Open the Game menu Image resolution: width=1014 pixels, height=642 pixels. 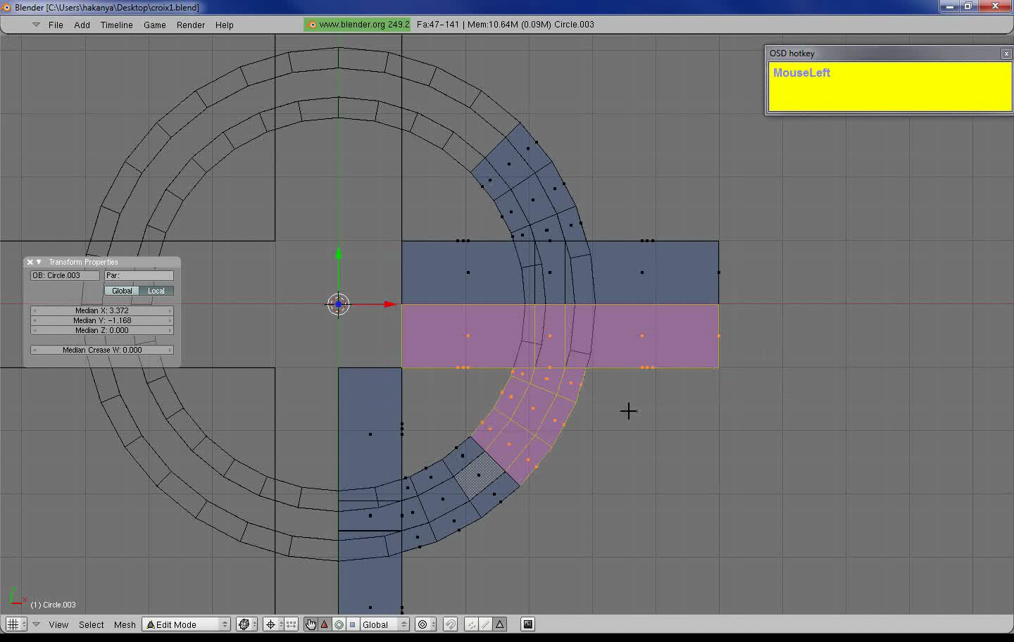tap(154, 25)
